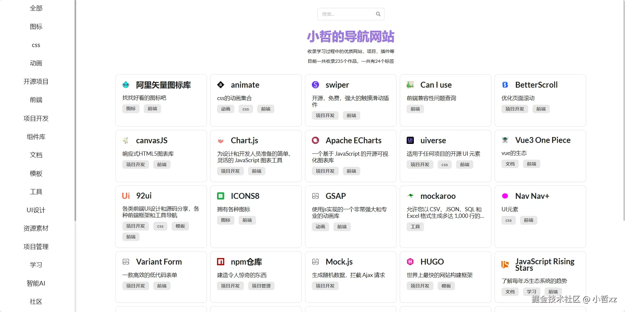Click the Apache ECharts logo icon

315,140
